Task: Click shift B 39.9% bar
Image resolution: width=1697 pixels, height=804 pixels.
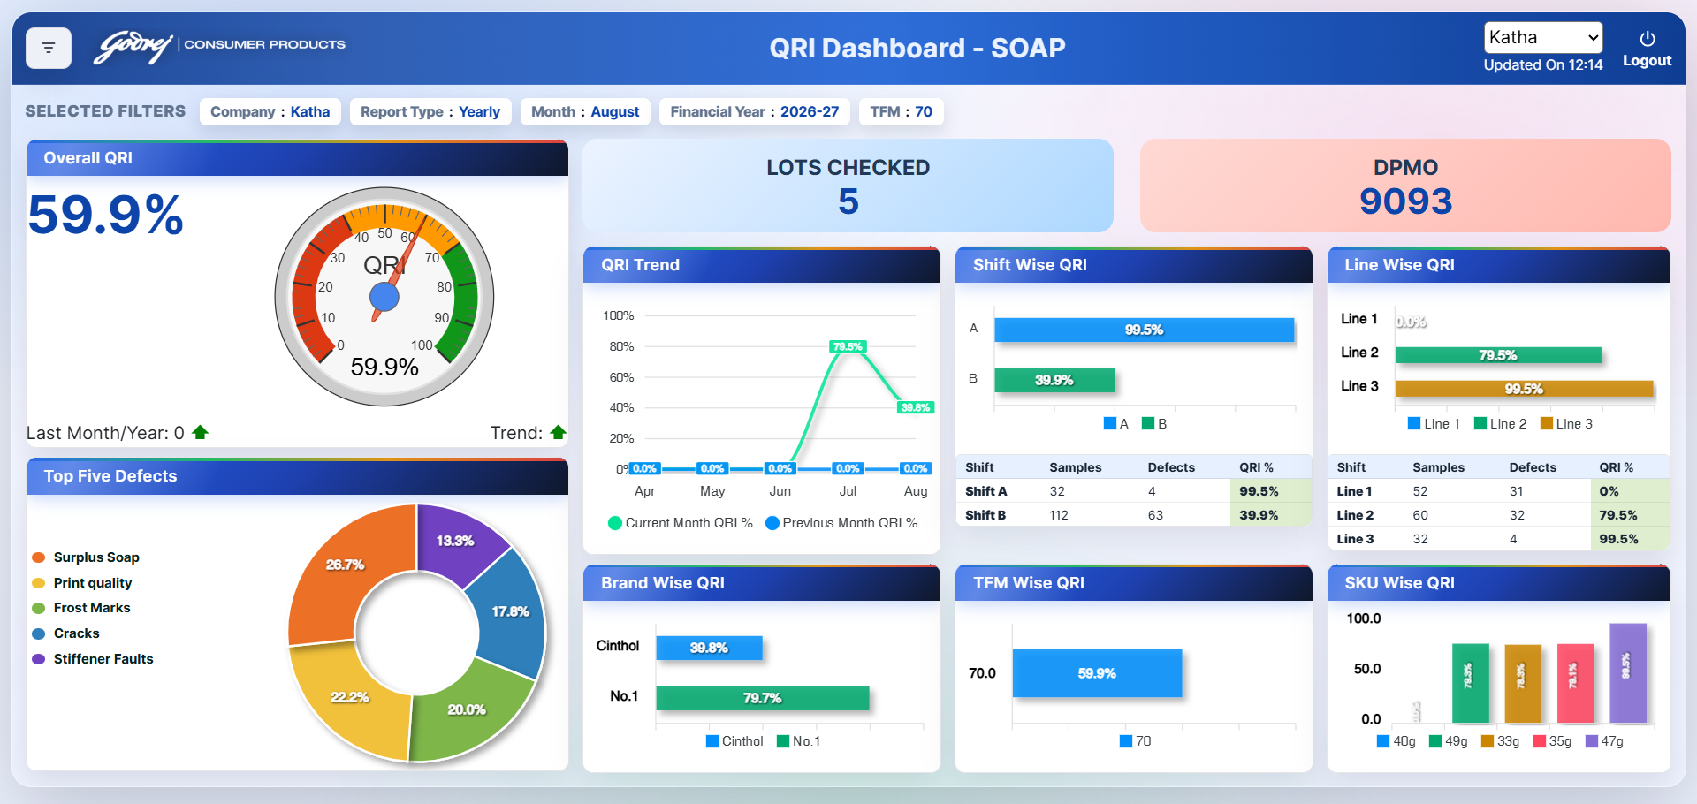Action: click(x=1054, y=380)
